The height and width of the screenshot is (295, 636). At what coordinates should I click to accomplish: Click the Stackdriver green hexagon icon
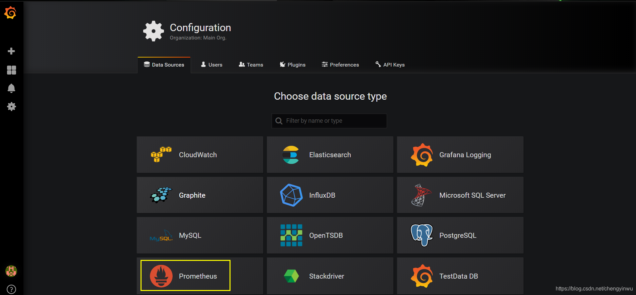291,276
